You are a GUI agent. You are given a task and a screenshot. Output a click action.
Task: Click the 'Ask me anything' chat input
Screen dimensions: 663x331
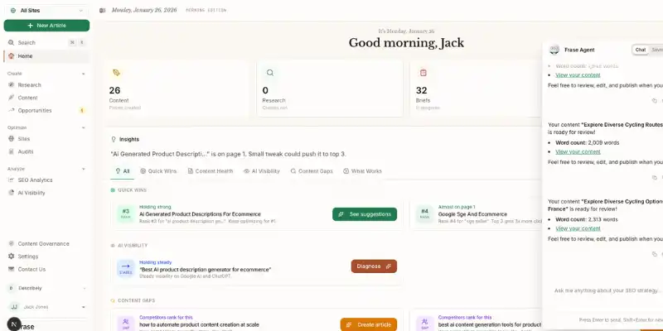[607, 290]
